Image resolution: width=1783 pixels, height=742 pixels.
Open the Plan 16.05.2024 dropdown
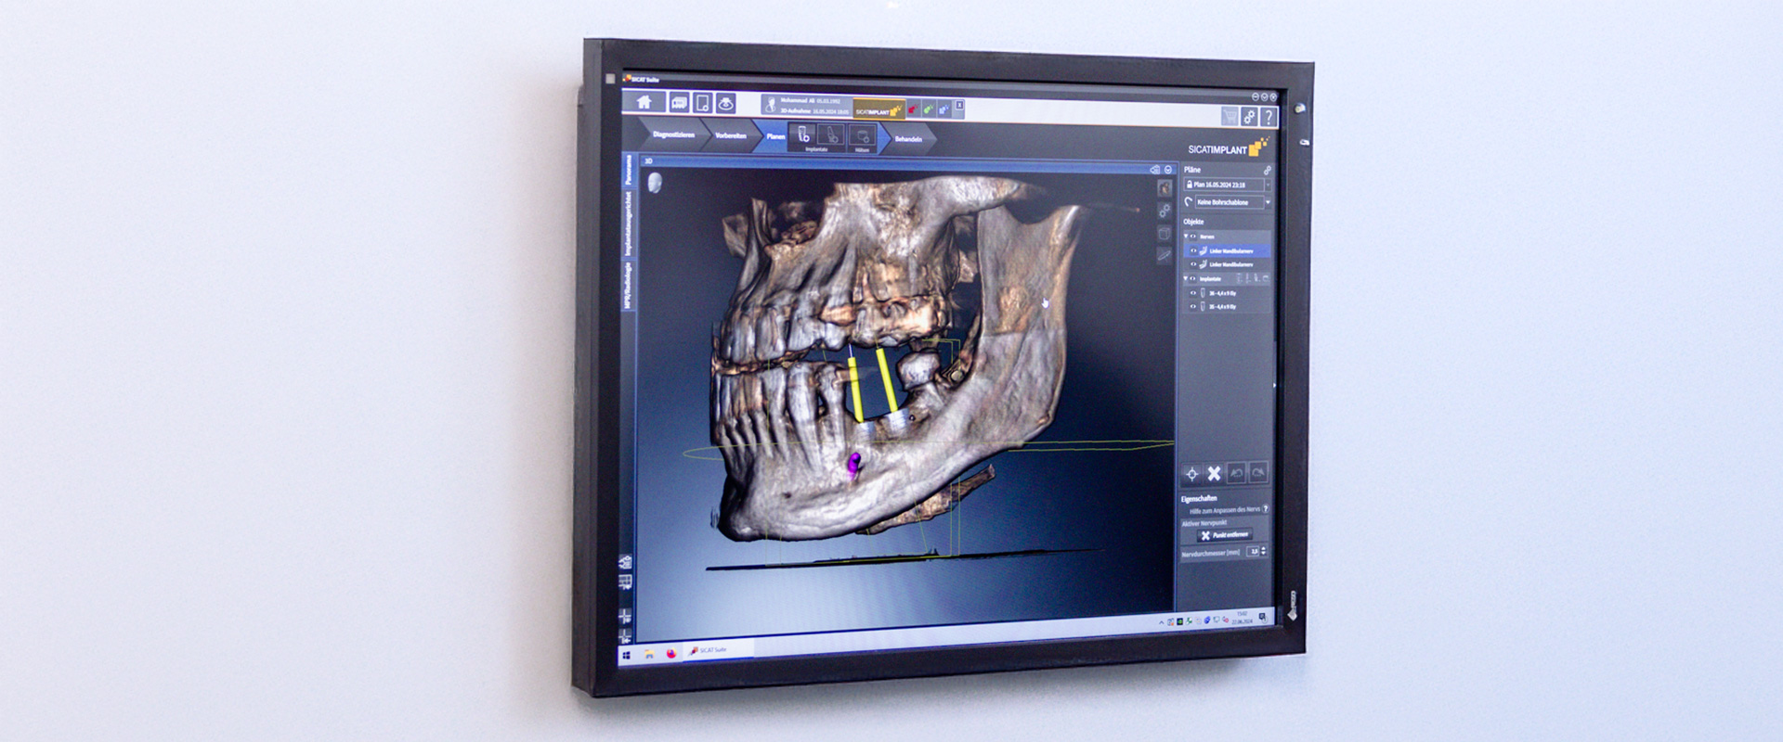(x=1268, y=185)
